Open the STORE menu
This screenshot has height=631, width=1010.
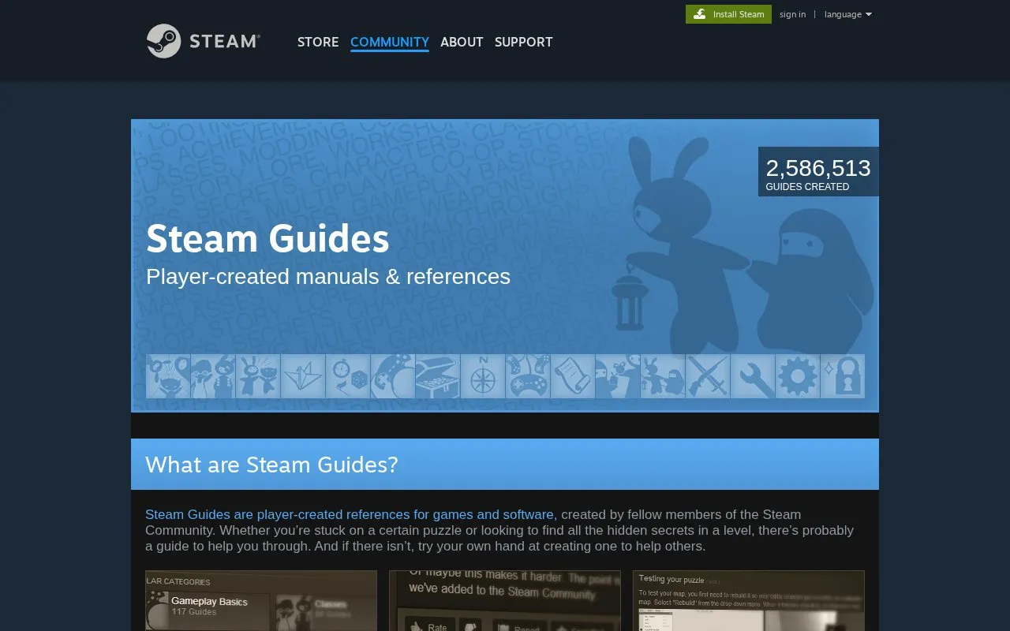click(x=318, y=42)
